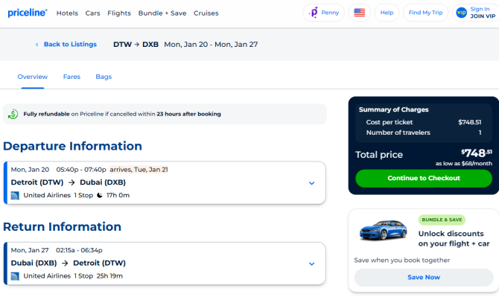The height and width of the screenshot is (297, 499).
Task: Click Save Now bundle button
Action: click(424, 278)
